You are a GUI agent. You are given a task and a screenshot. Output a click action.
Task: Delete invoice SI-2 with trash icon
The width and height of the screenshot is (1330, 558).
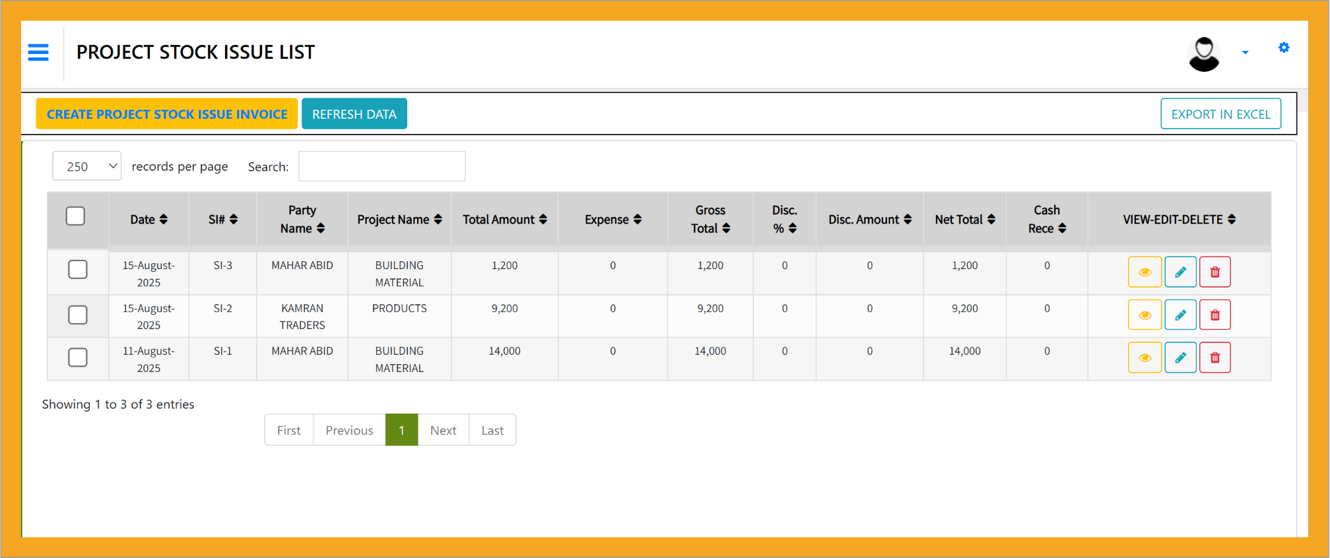[1214, 315]
